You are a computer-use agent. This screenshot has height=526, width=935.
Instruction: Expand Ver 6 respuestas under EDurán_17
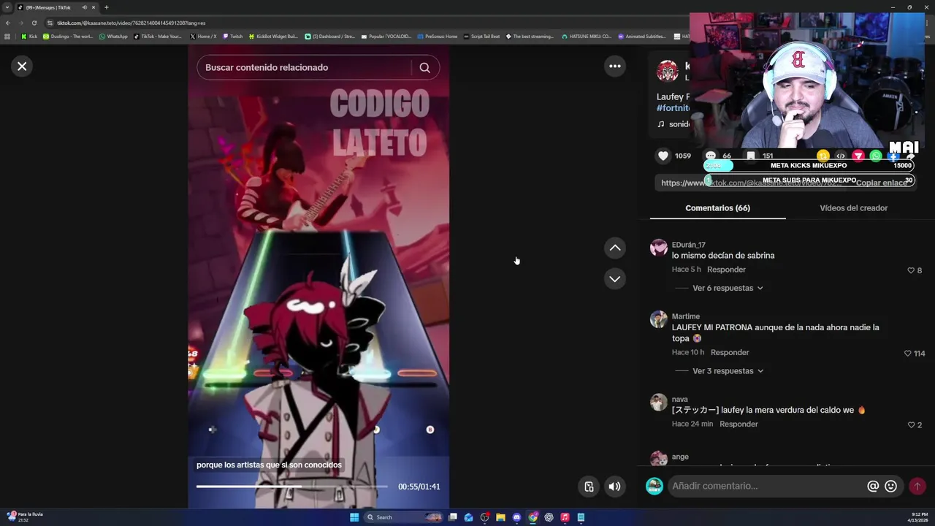pos(728,288)
